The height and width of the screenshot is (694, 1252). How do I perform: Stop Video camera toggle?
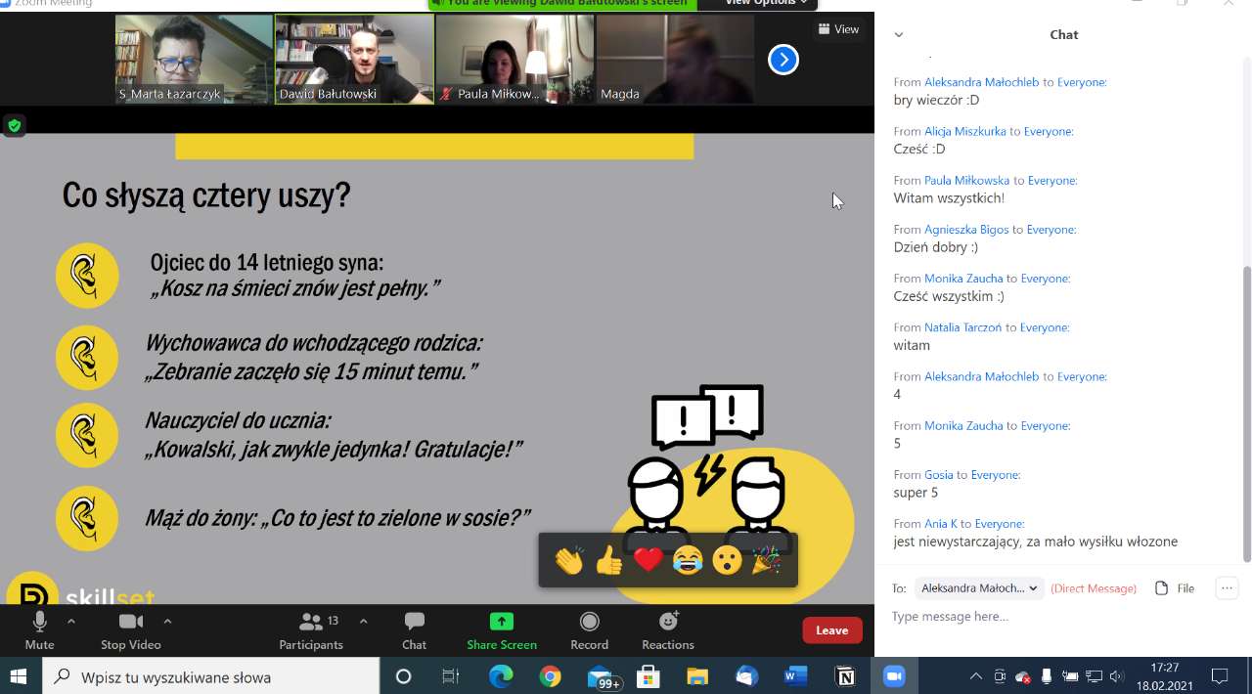[x=130, y=629]
